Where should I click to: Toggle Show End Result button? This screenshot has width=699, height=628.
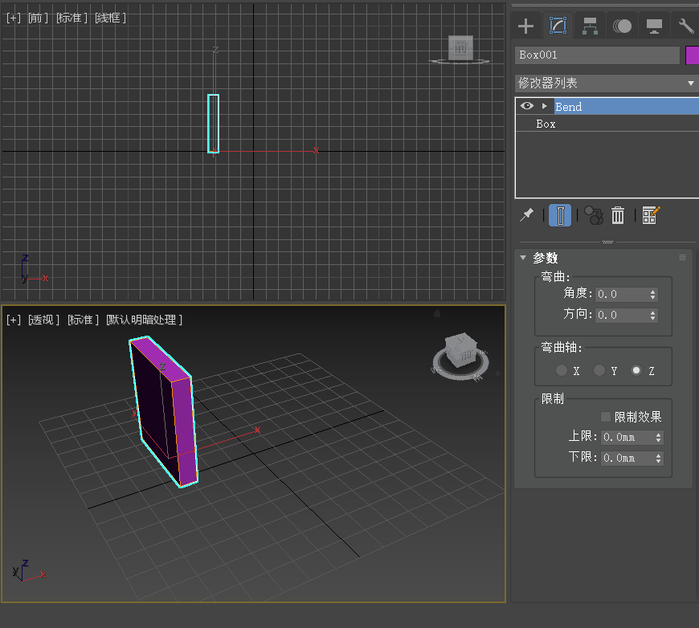point(560,215)
